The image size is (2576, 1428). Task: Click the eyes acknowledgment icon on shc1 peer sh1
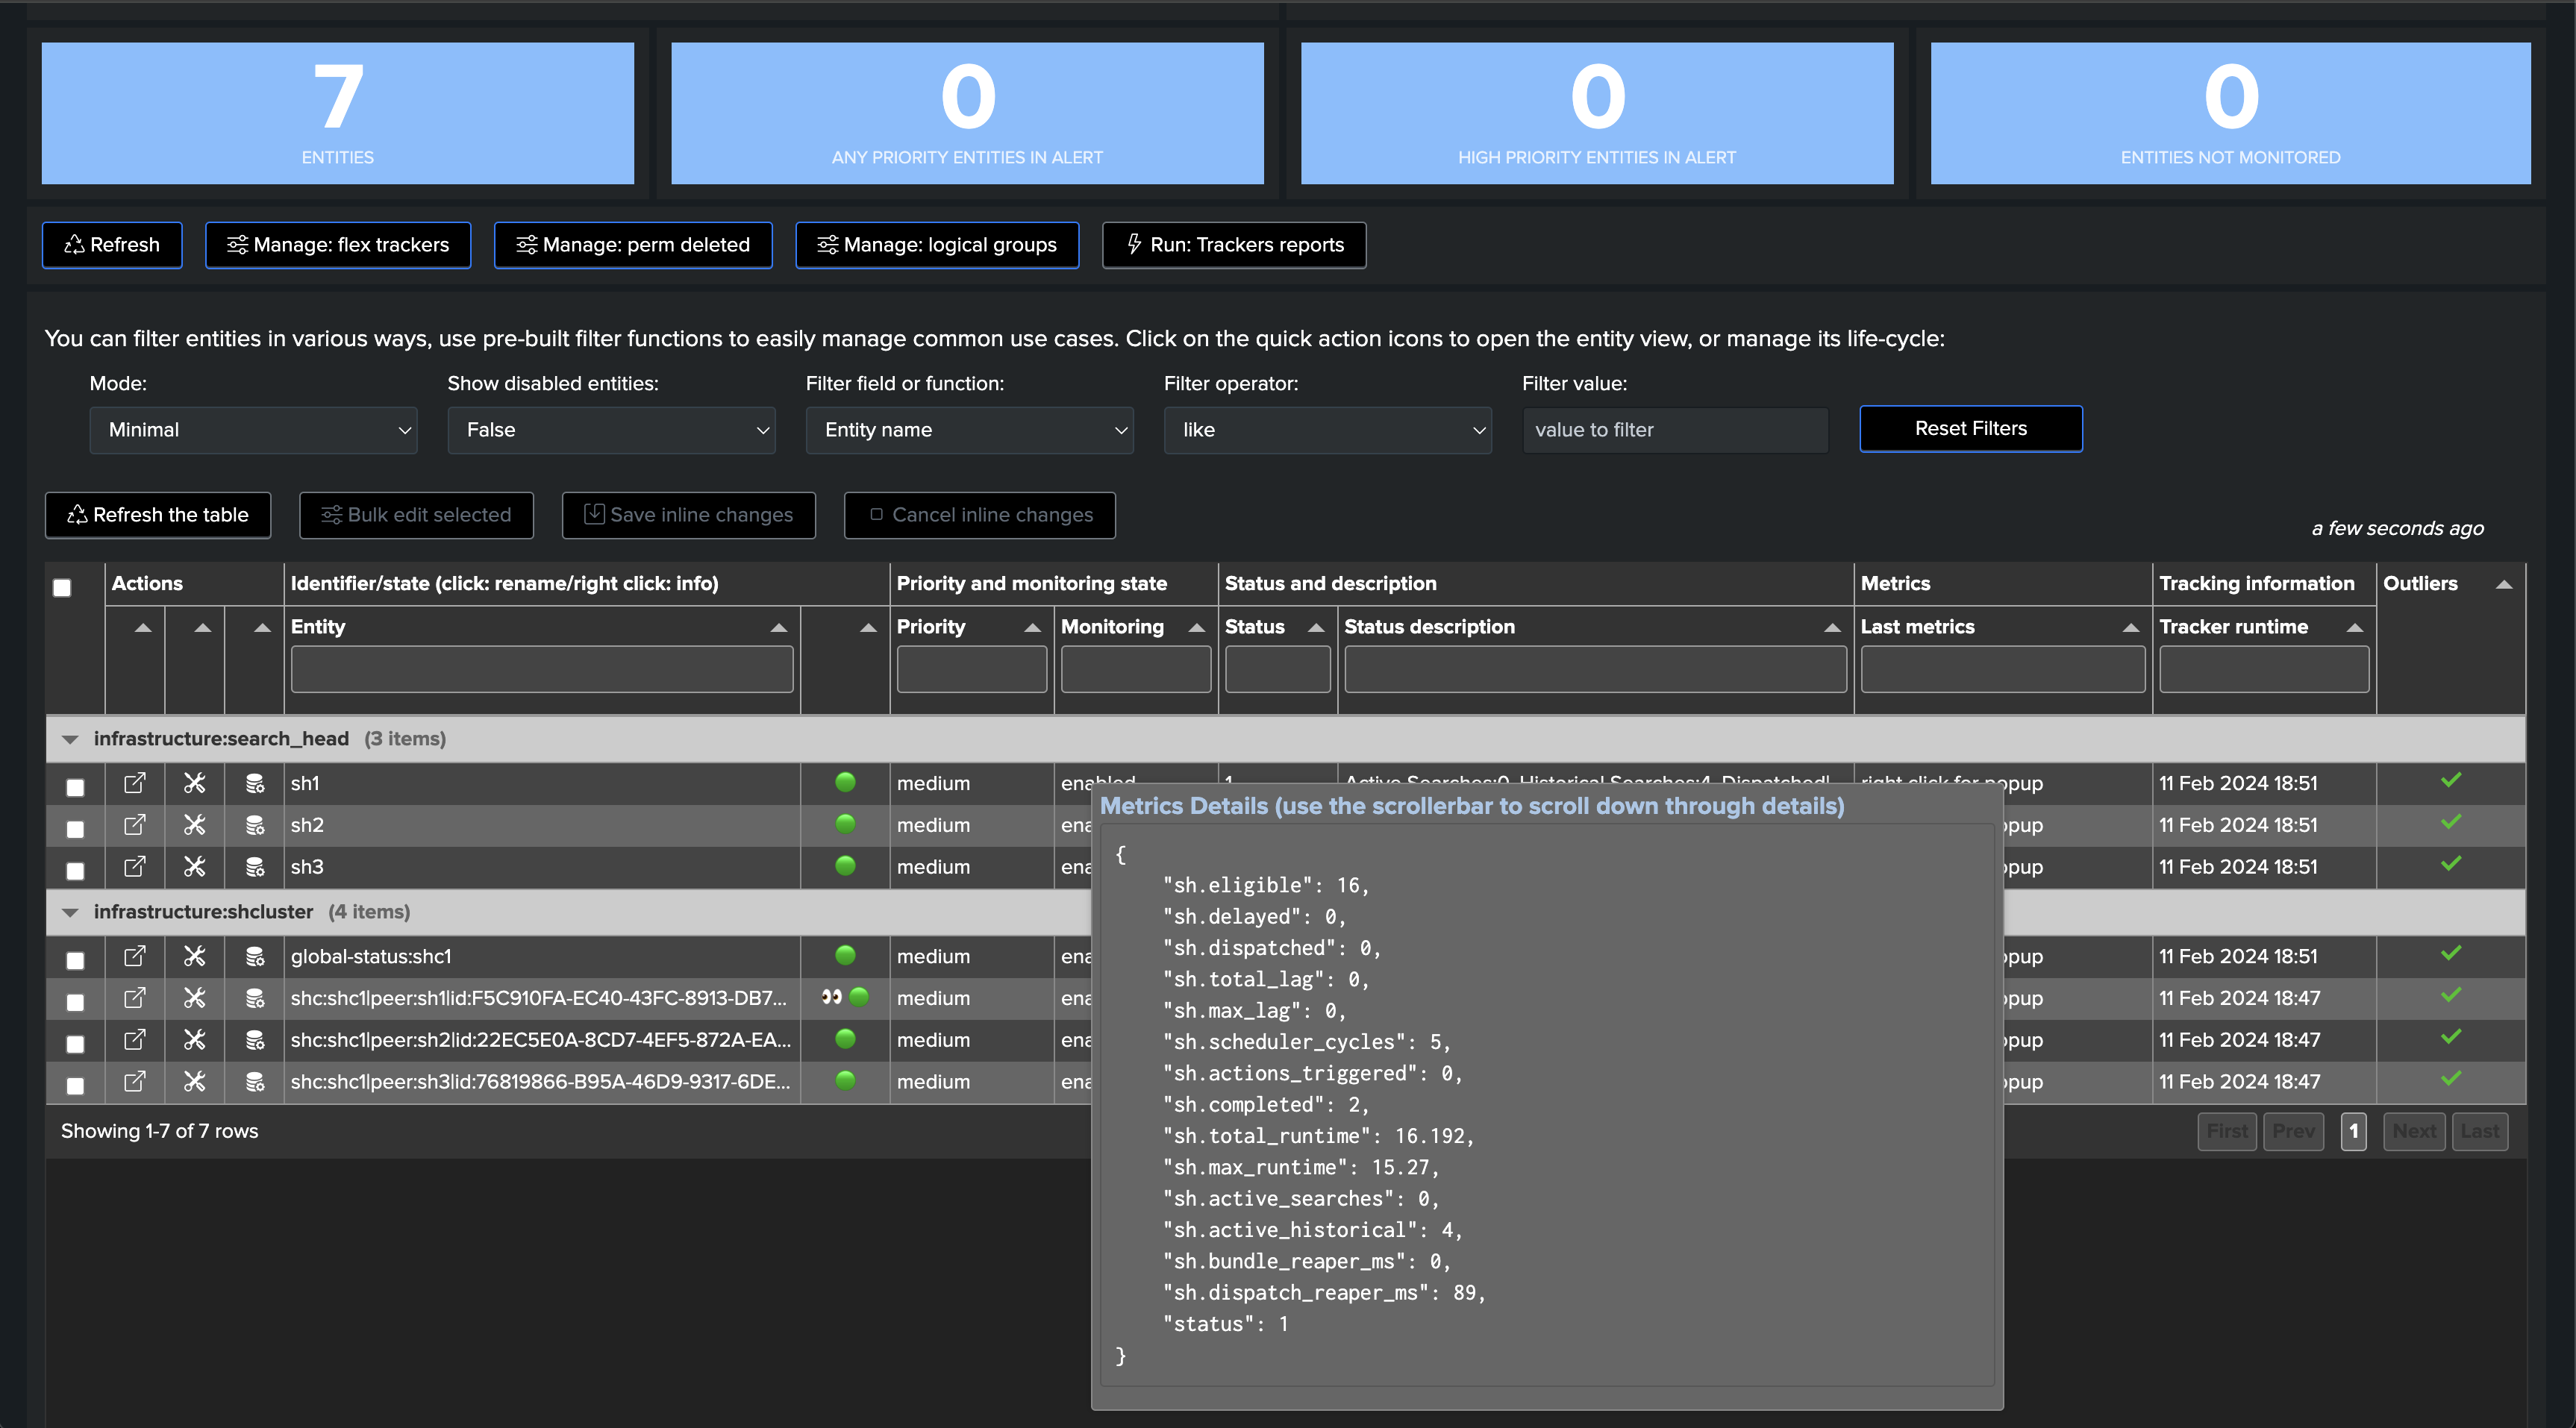tap(831, 997)
